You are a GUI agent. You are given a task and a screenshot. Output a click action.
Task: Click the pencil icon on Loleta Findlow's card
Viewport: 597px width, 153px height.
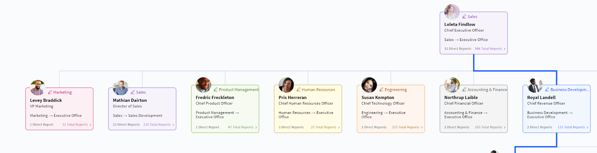pos(464,17)
